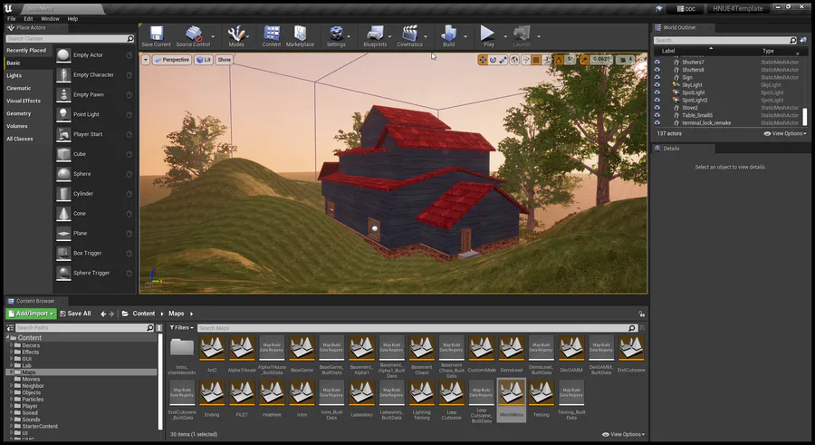815x445 pixels.
Task: Open the Filters dropdown in Content Browser
Action: pyautogui.click(x=181, y=327)
